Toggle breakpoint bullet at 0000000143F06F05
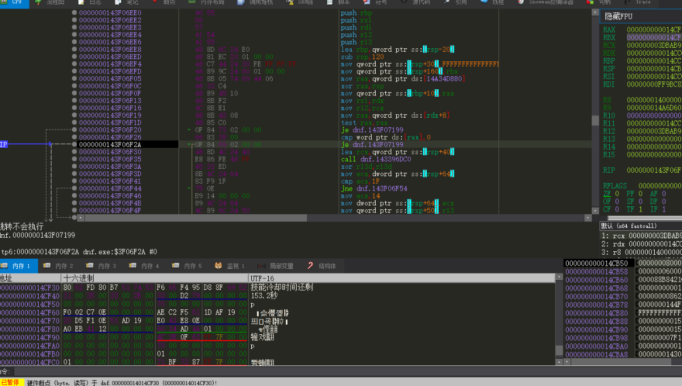The width and height of the screenshot is (682, 386). (x=74, y=78)
